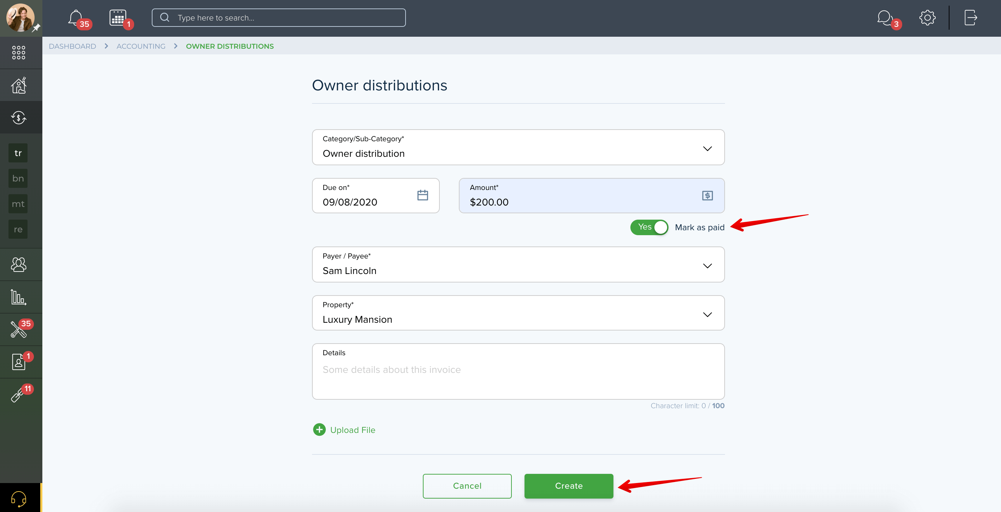Click the green plus Upload icon
Screen dimensions: 1001x512
coord(319,430)
